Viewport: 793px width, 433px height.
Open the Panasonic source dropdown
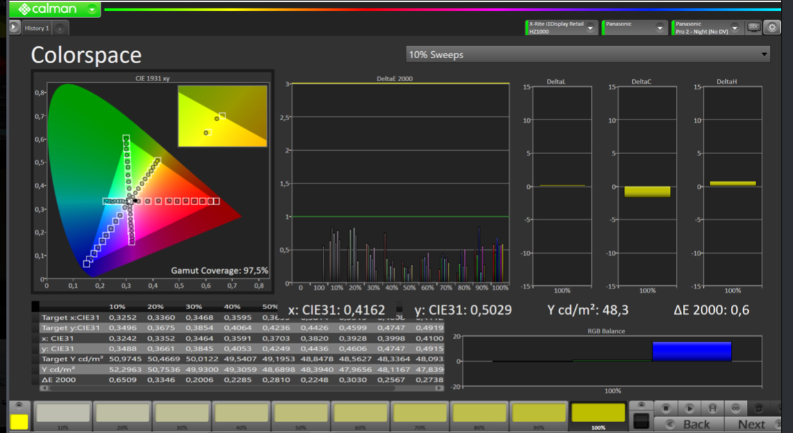click(x=660, y=28)
